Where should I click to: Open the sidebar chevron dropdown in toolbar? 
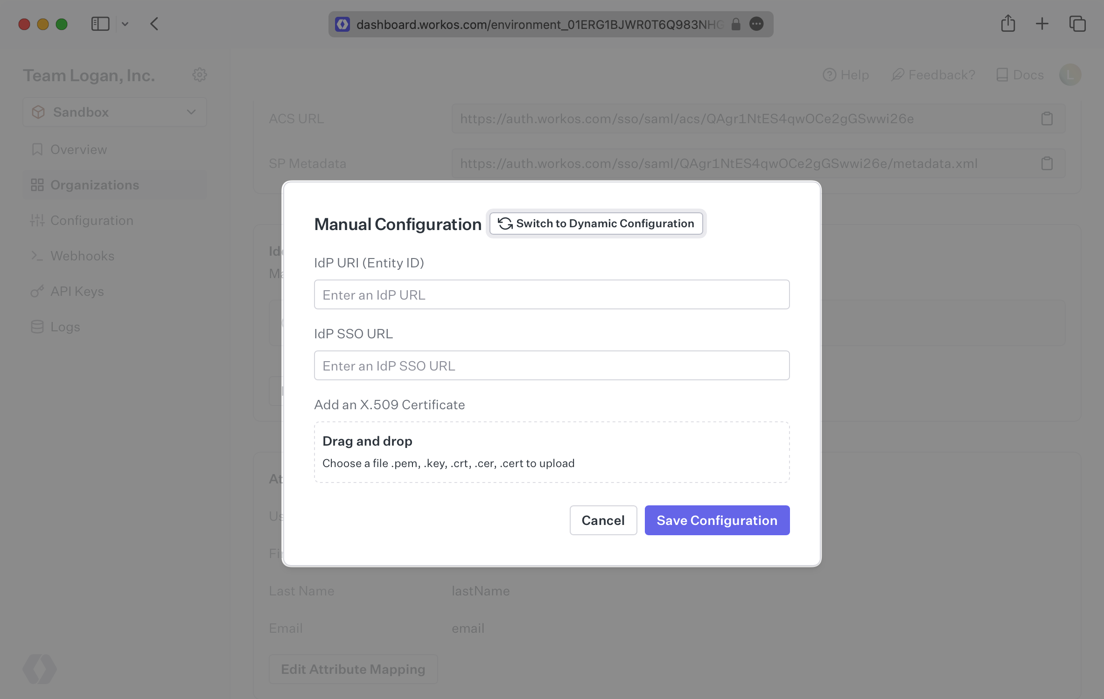pyautogui.click(x=125, y=24)
